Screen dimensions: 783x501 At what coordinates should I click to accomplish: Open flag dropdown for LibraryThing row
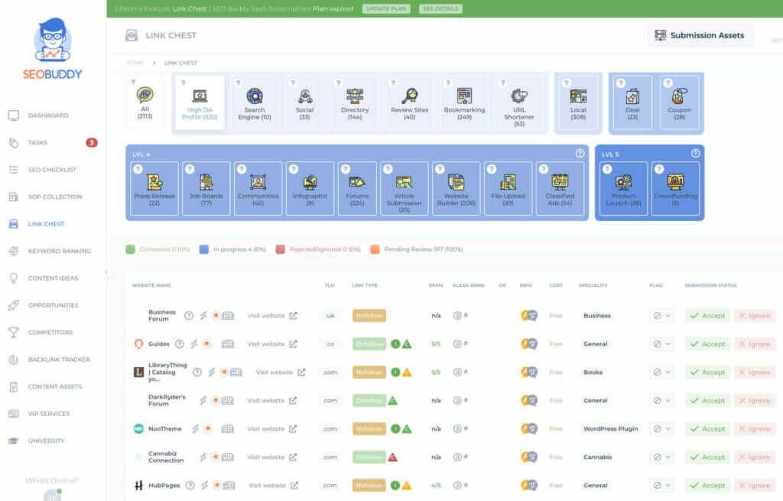[x=662, y=372]
